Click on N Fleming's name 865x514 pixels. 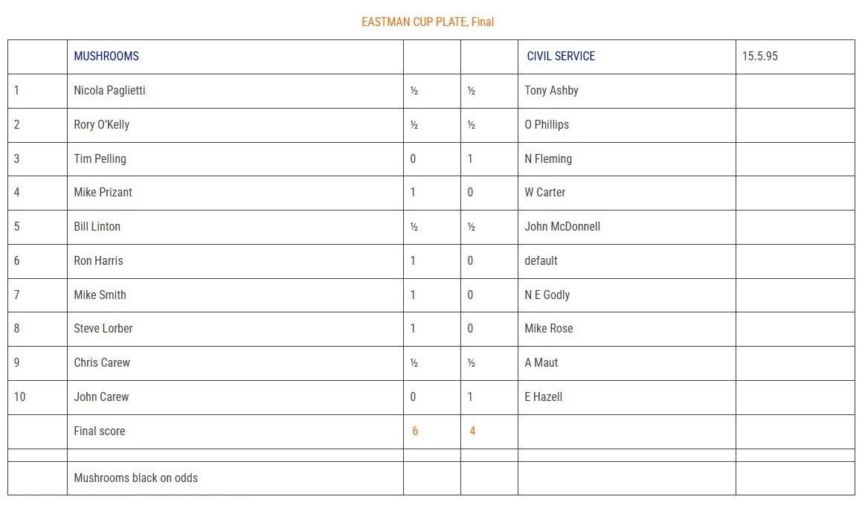click(548, 159)
